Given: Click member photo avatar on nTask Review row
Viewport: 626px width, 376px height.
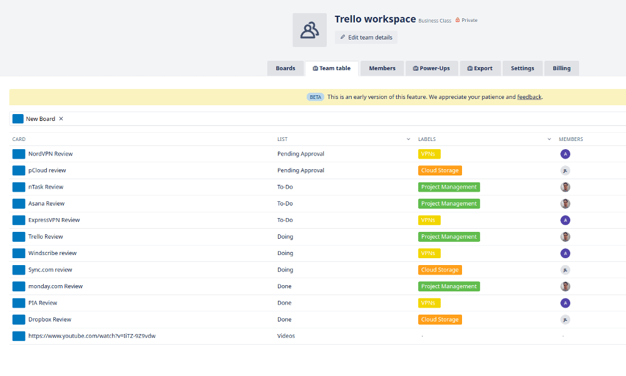Looking at the screenshot, I should [565, 187].
